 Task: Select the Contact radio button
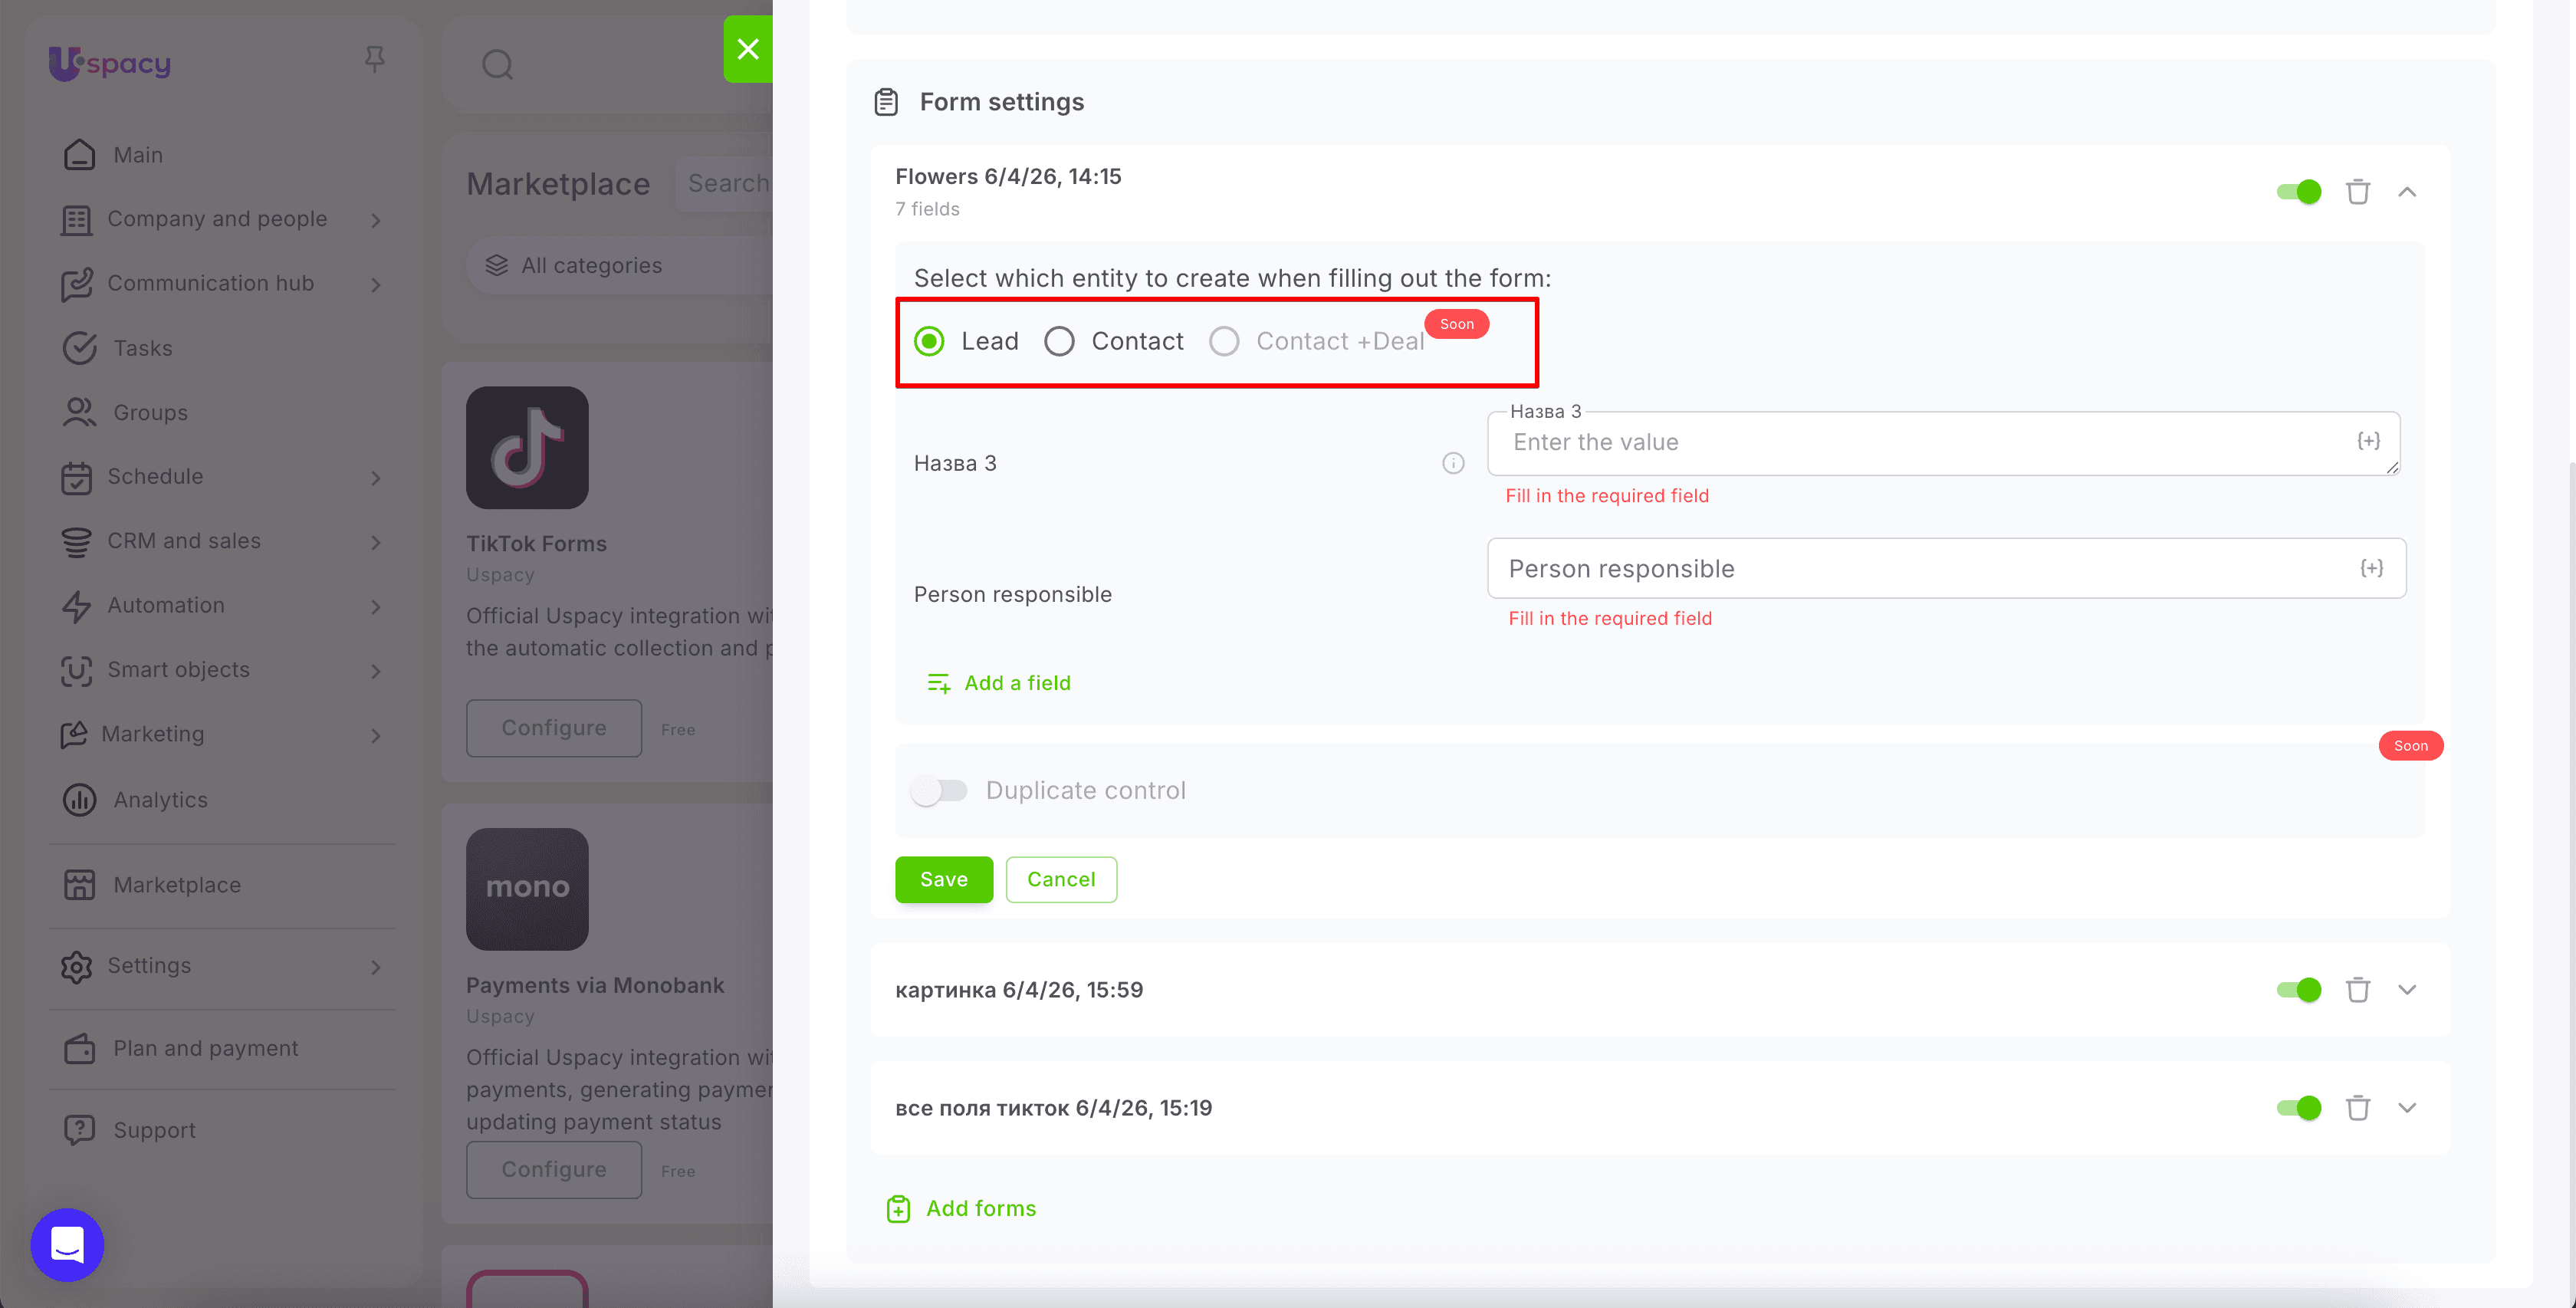[x=1059, y=341]
